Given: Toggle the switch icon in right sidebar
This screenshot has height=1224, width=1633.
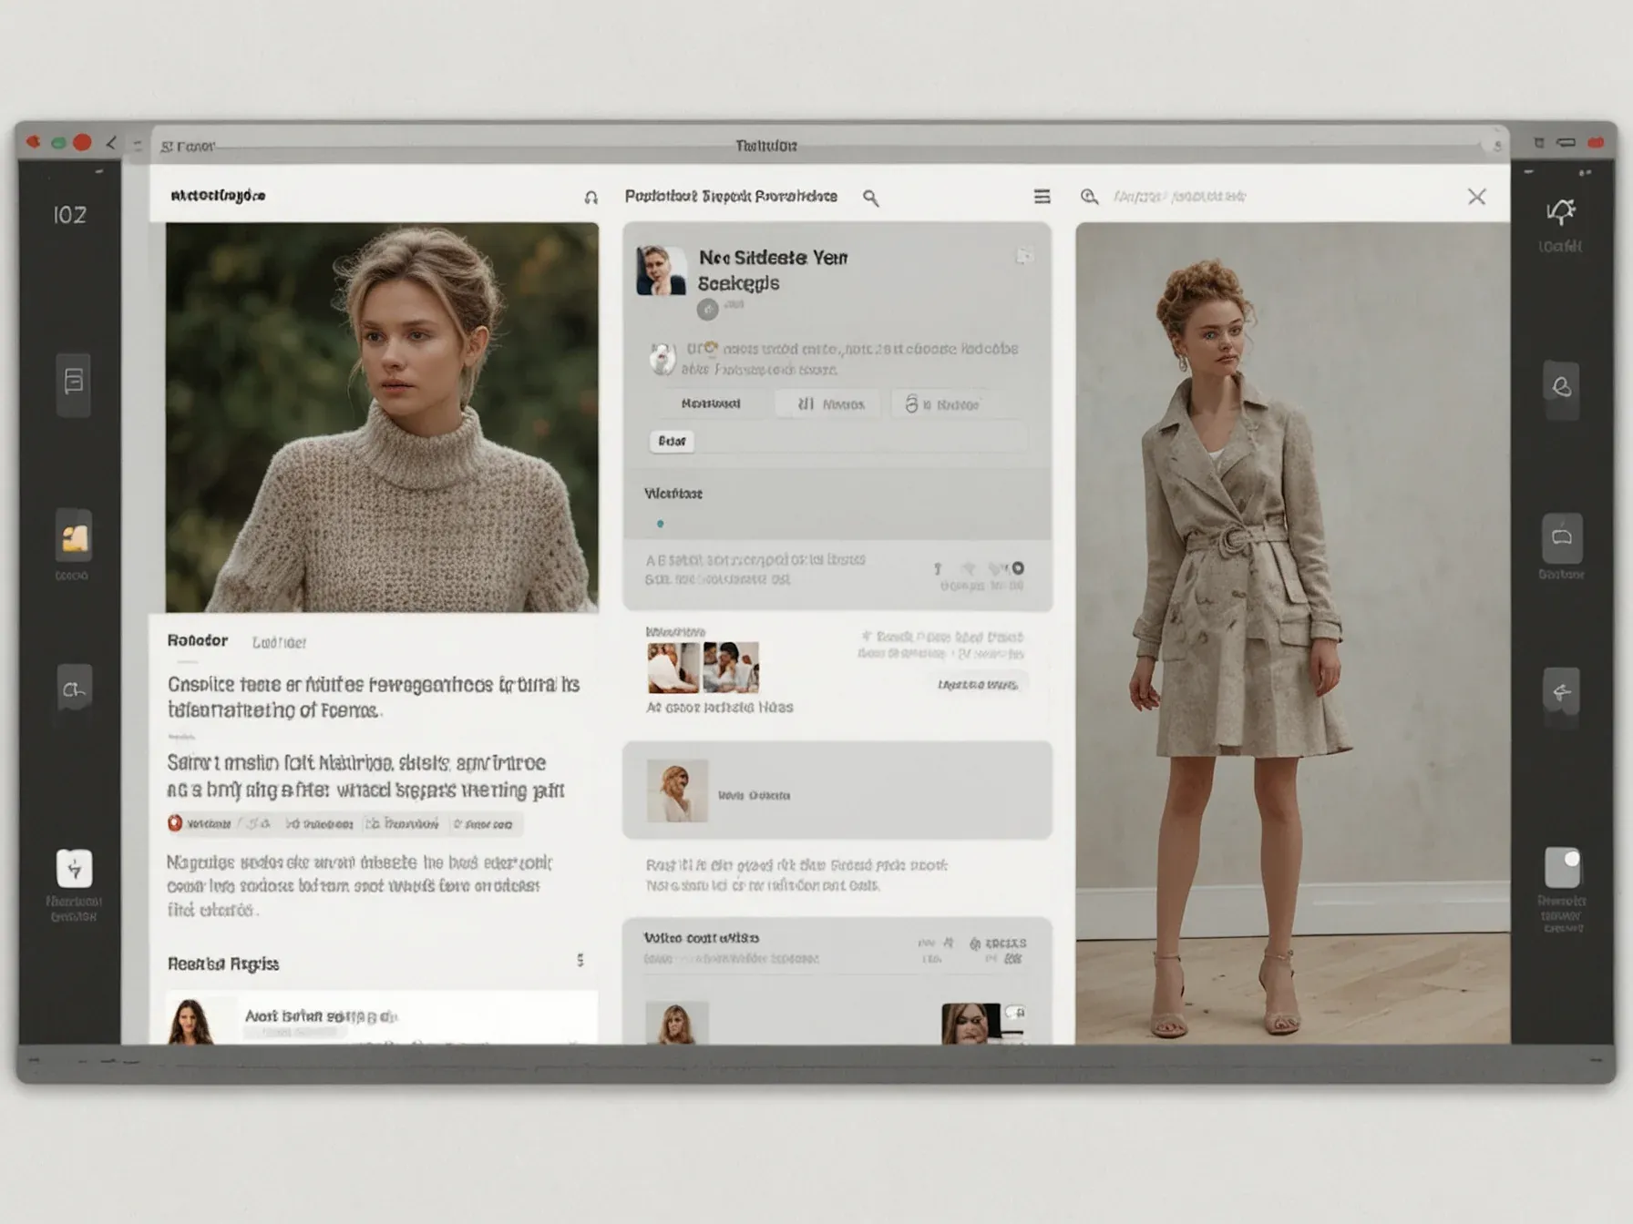Looking at the screenshot, I should click(x=1562, y=867).
